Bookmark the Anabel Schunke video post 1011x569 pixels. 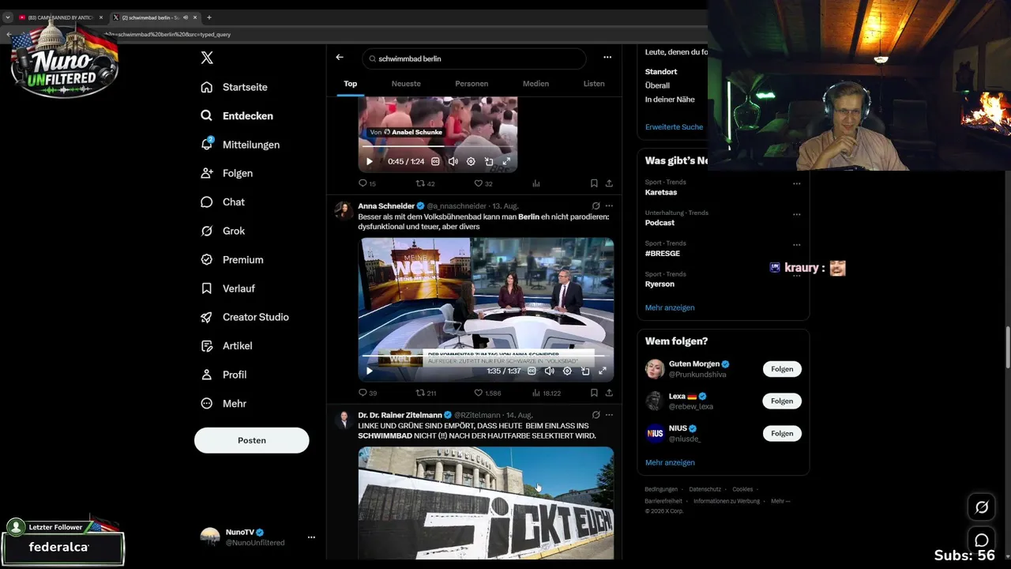point(594,183)
